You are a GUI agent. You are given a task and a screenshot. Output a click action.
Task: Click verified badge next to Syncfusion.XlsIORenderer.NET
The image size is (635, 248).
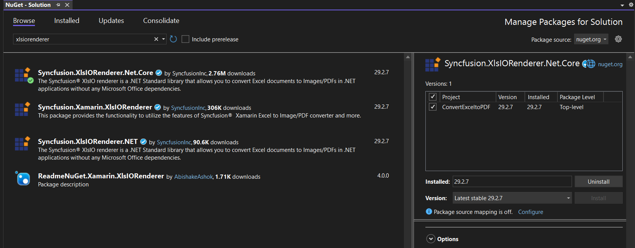143,142
